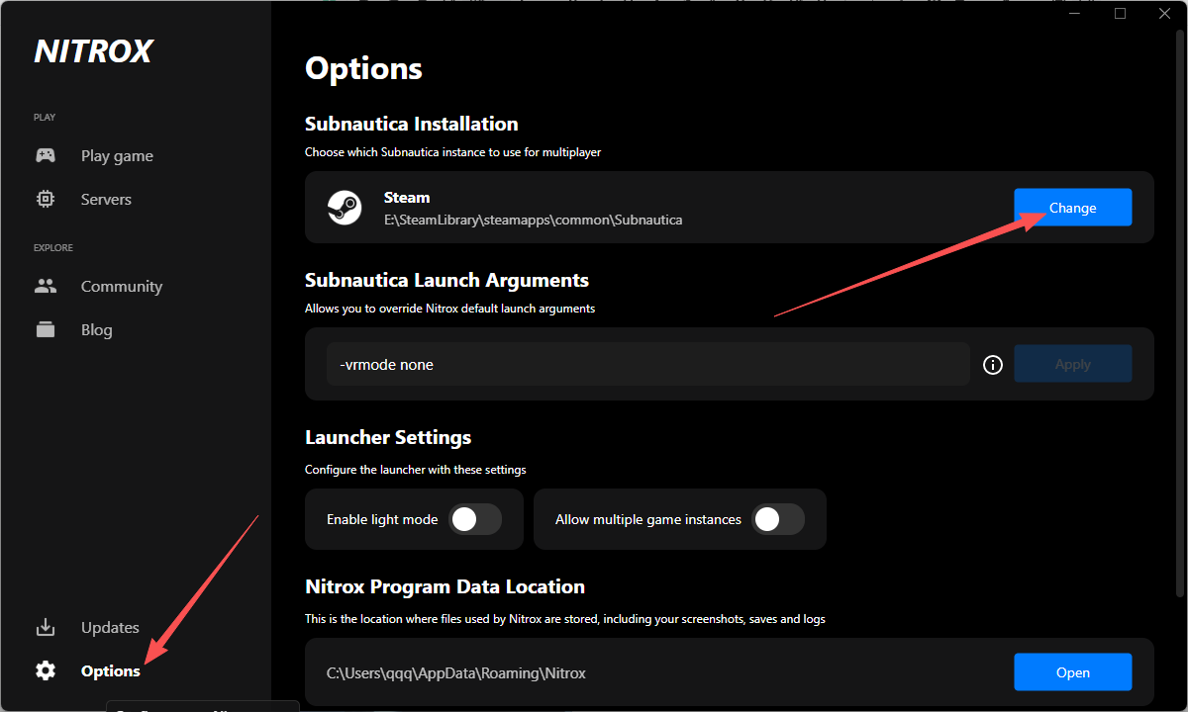Click the NITROX logo
The width and height of the screenshot is (1188, 712).
coord(94,51)
